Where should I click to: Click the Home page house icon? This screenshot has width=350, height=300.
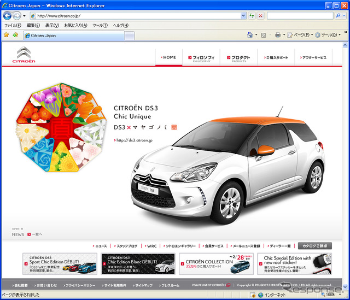pos(250,35)
